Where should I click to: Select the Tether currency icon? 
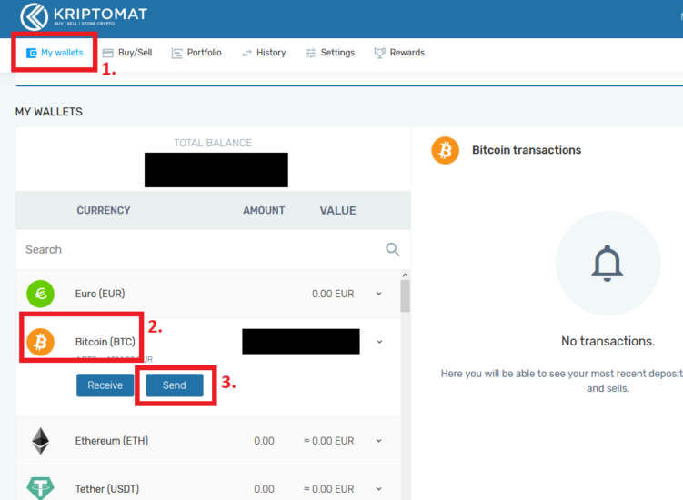pos(41,488)
